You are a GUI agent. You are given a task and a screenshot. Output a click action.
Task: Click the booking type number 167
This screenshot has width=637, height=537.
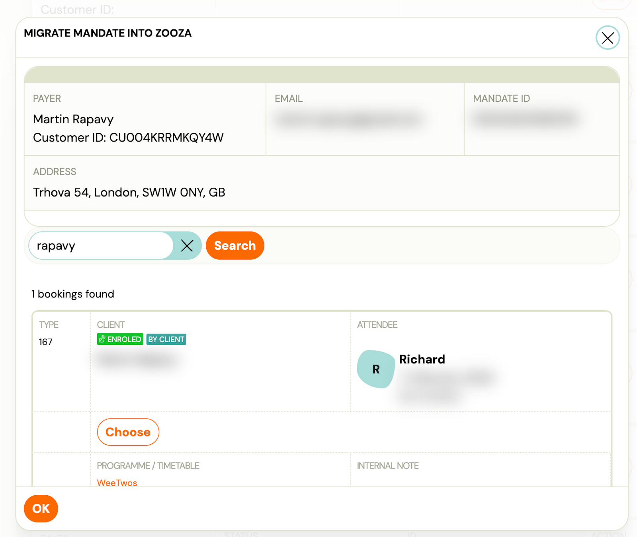(x=46, y=342)
